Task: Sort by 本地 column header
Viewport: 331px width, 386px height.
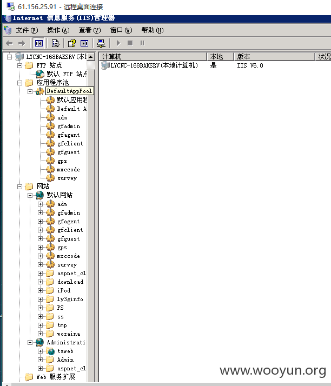Action: point(220,57)
